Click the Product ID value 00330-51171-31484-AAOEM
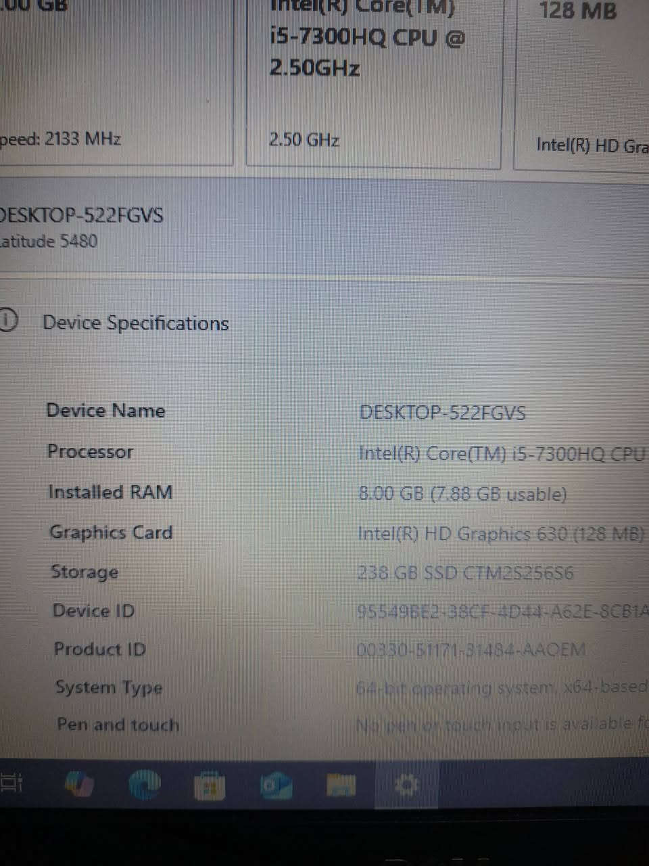 click(x=471, y=650)
